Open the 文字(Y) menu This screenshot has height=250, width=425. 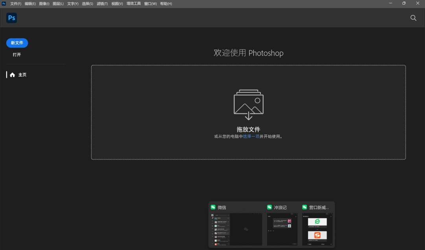[73, 4]
